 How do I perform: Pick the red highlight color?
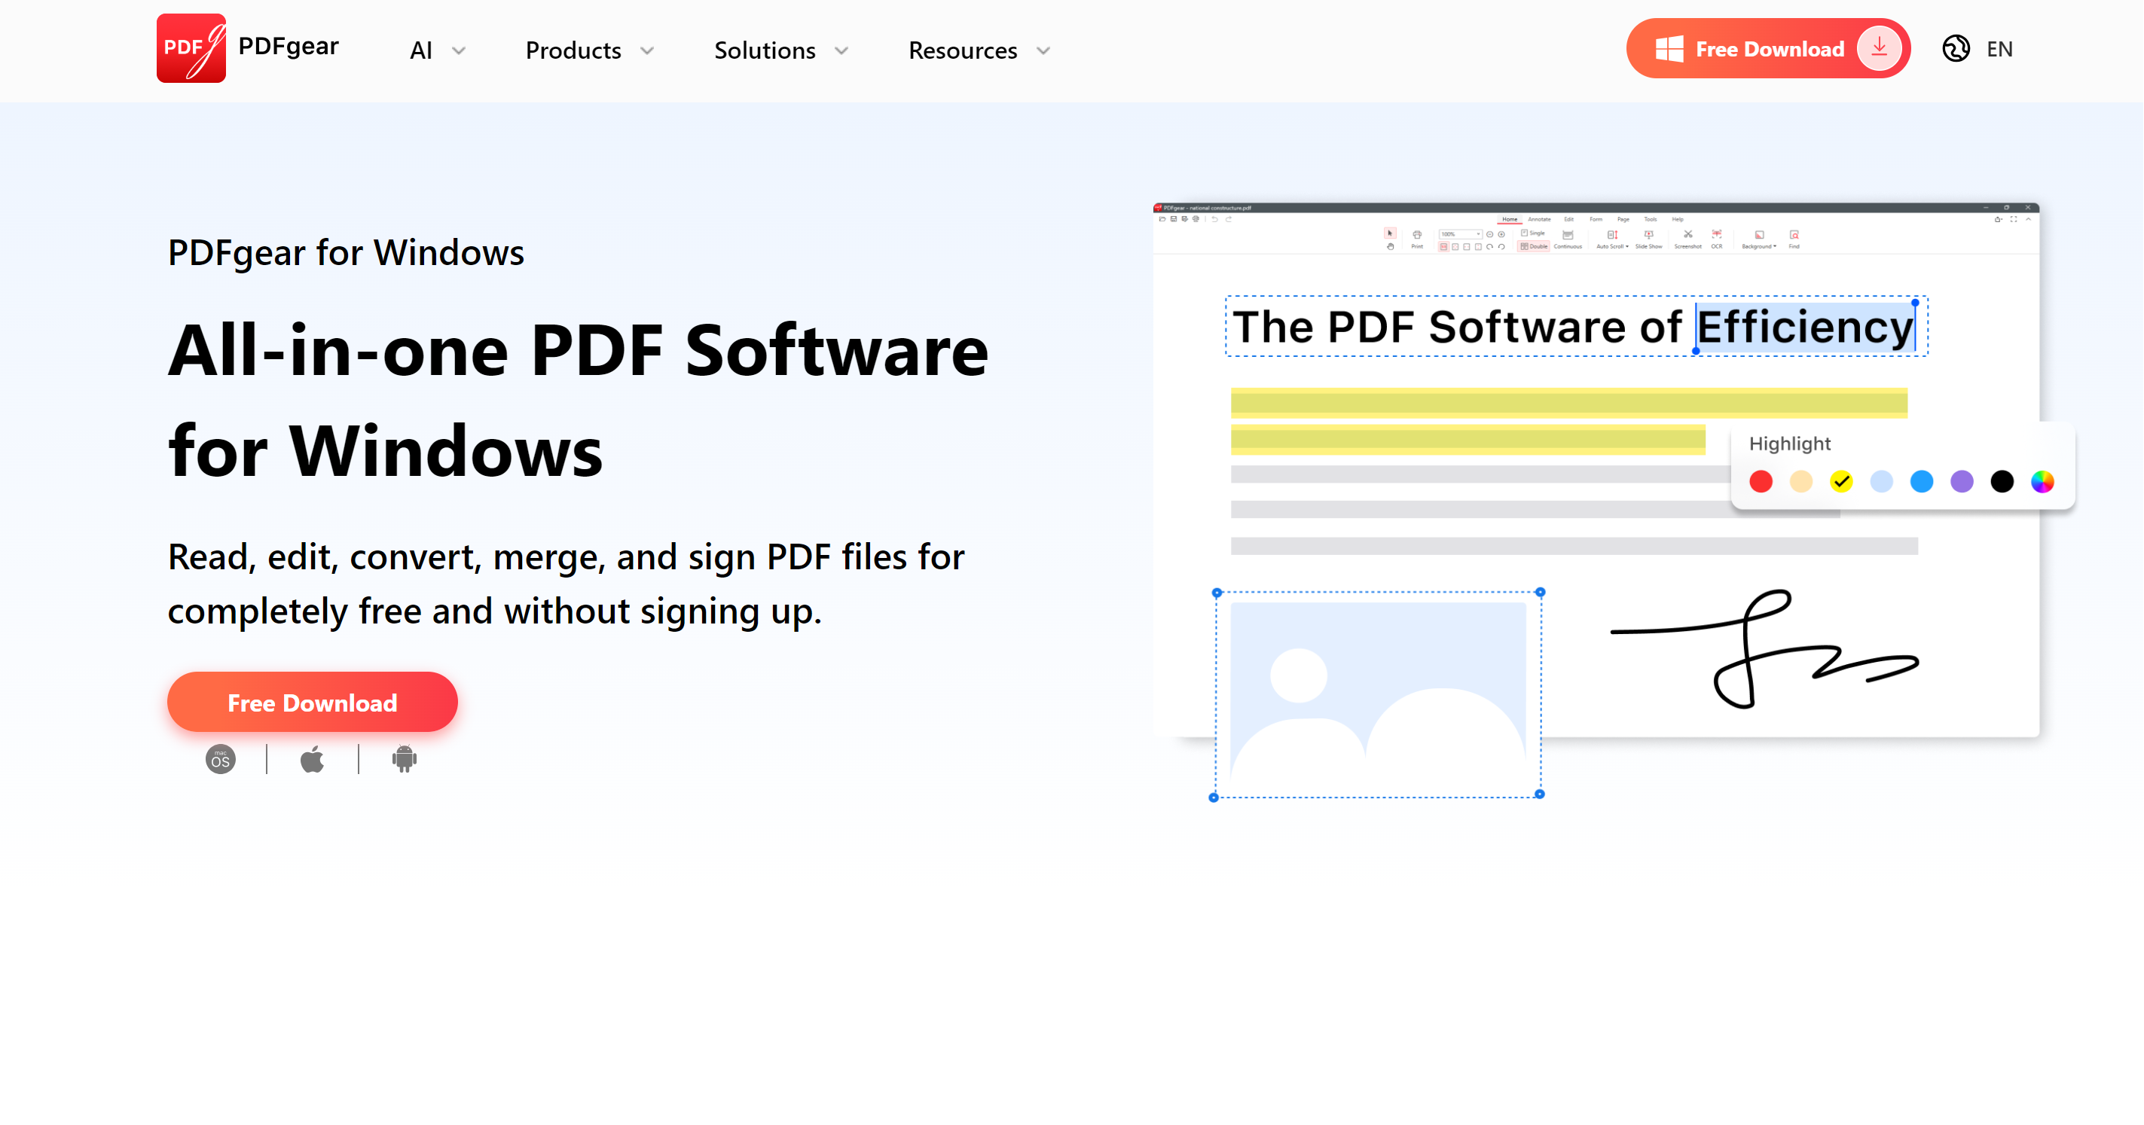tap(1761, 482)
